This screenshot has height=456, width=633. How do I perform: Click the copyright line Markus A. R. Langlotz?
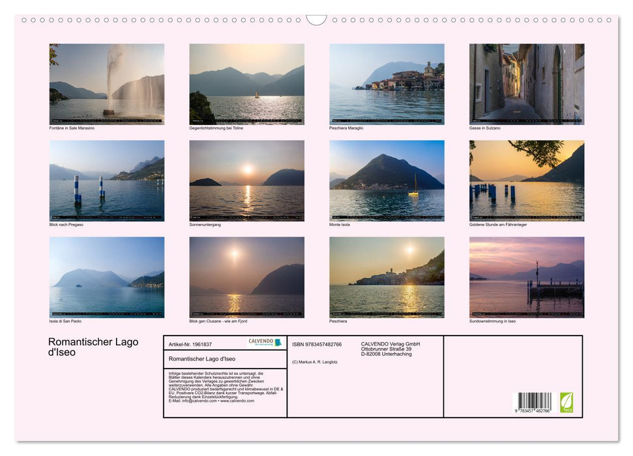(x=315, y=362)
